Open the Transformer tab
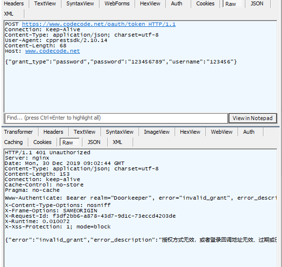Image resolution: width=282 pixels, height=267 pixels. point(19,132)
